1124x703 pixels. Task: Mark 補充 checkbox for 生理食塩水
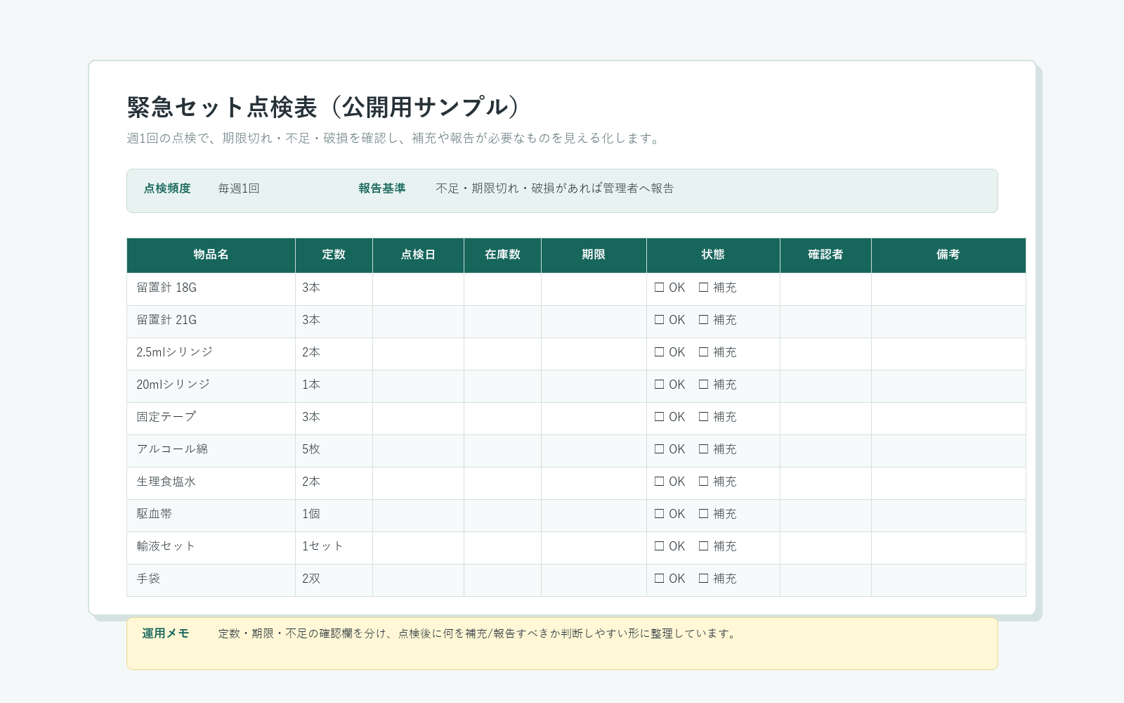click(x=703, y=482)
